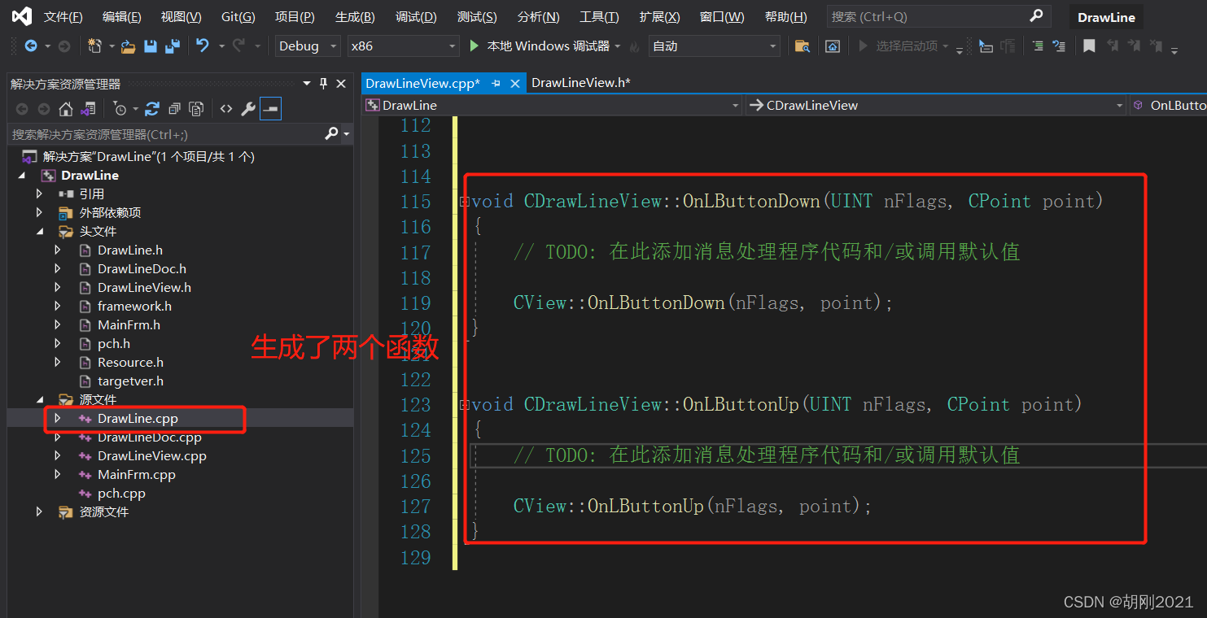Select Resource.h in header files
Screen dimensions: 1207x618
131,362
